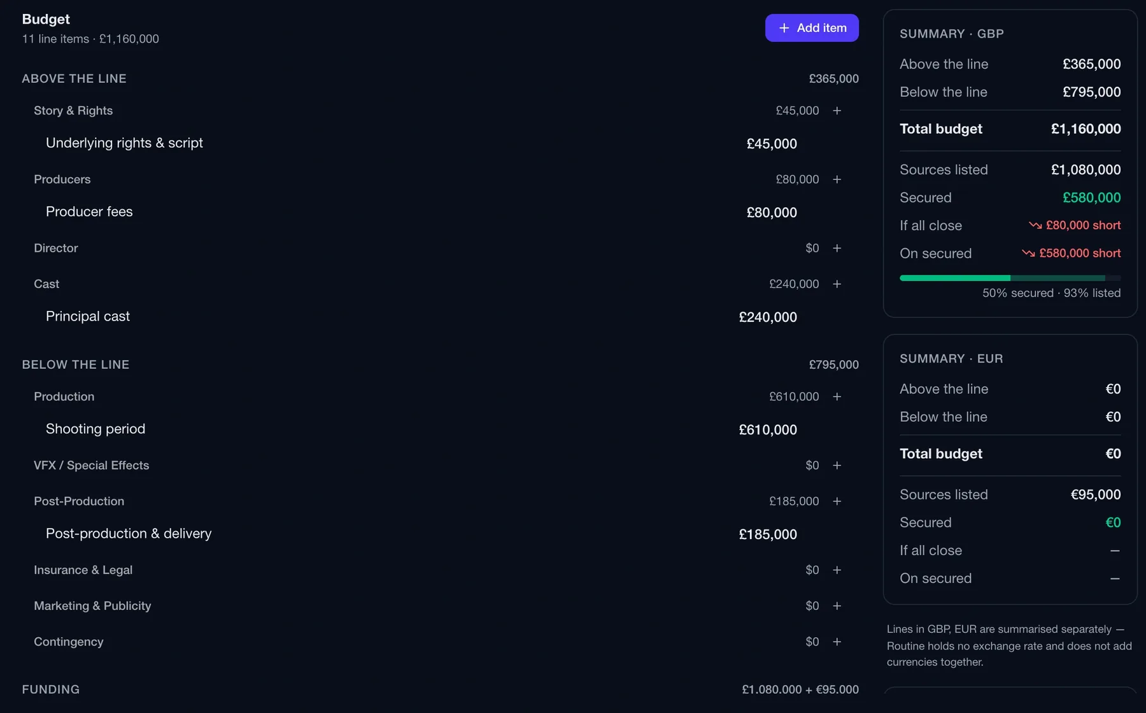This screenshot has height=713, width=1146.
Task: Select the £45,000 amount for Underlying rights
Action: coord(772,144)
